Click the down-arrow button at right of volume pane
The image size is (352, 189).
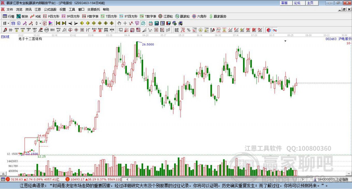(349, 174)
